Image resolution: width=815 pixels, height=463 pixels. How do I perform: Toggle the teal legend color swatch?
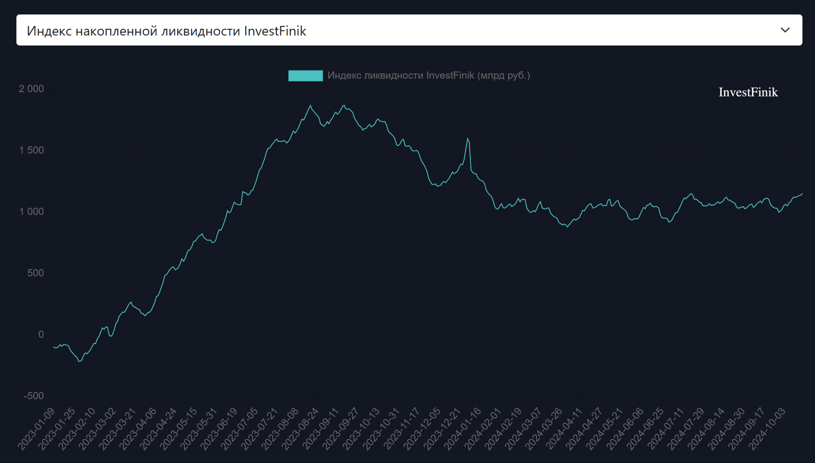click(x=305, y=75)
